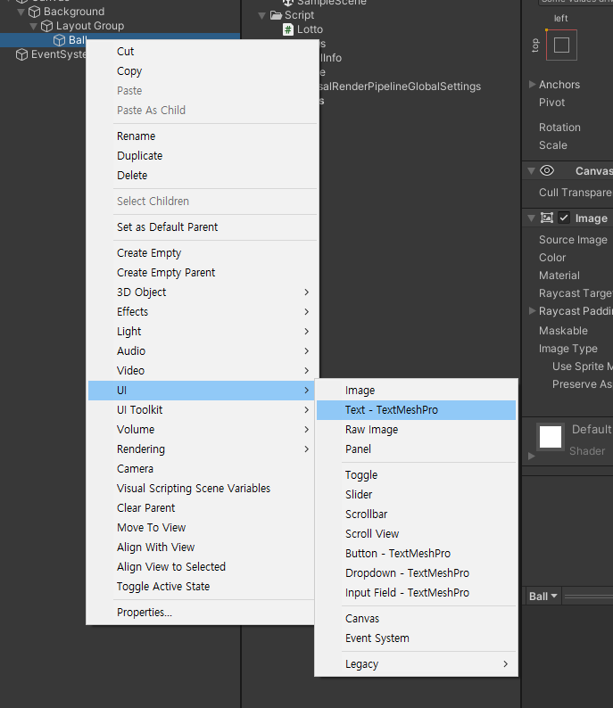
Task: Click the EventSystem cube icon
Action: tap(21, 54)
